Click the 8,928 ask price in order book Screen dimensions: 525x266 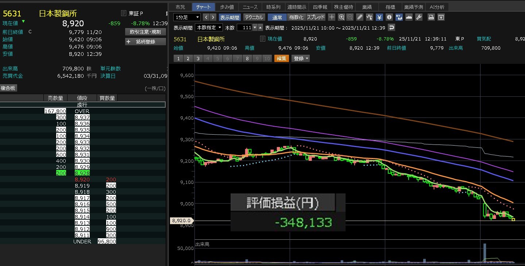click(82, 173)
